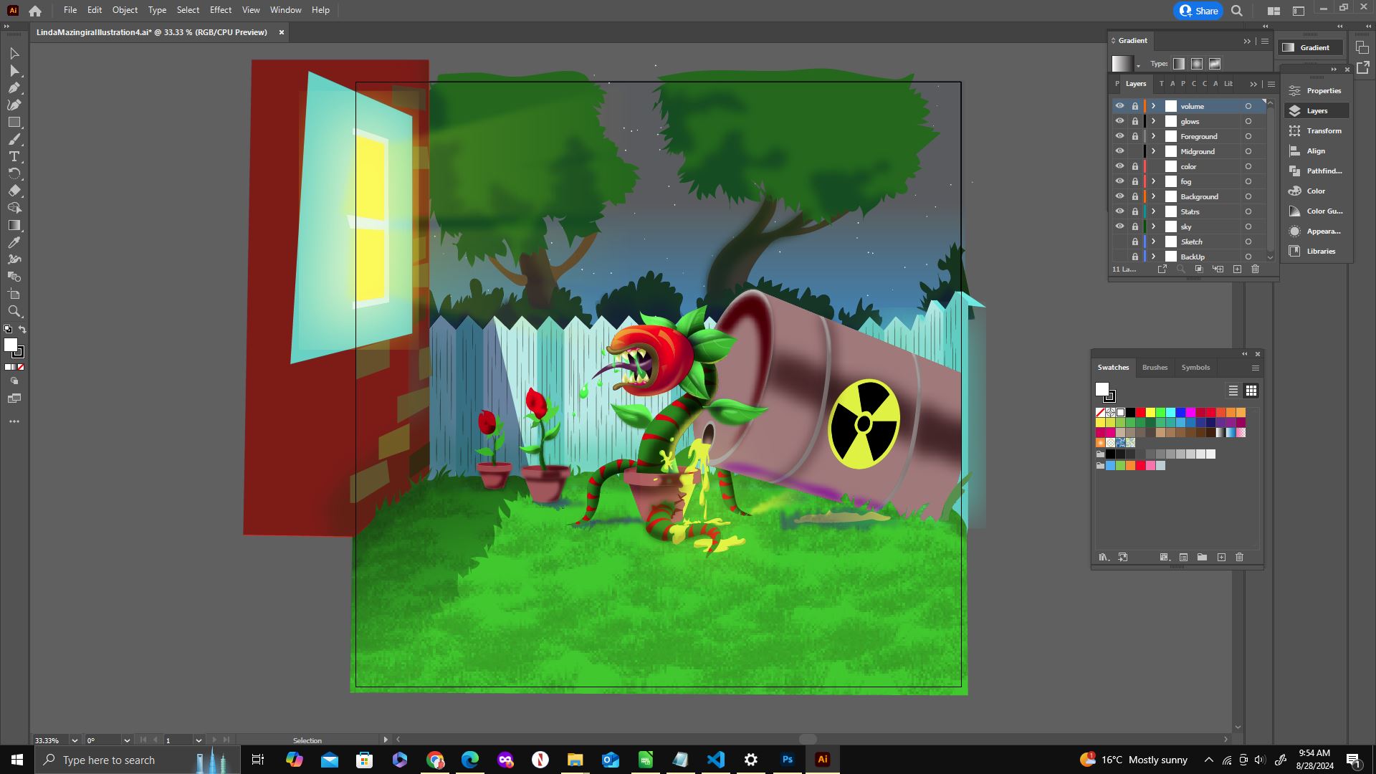1376x774 pixels.
Task: Open the Search icon in top bar
Action: 1237,11
